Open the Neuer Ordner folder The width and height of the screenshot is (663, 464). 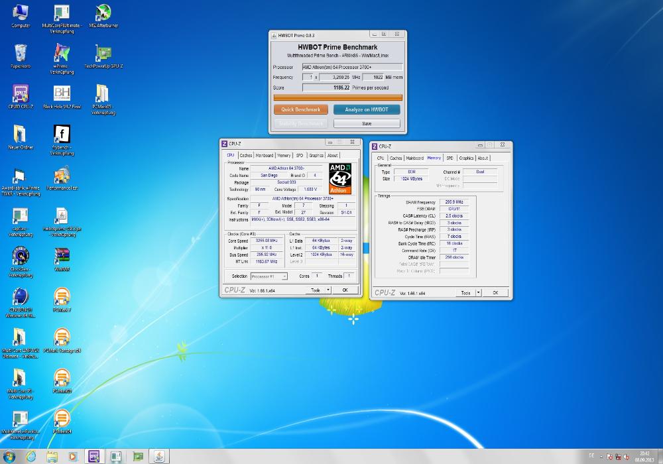click(21, 137)
